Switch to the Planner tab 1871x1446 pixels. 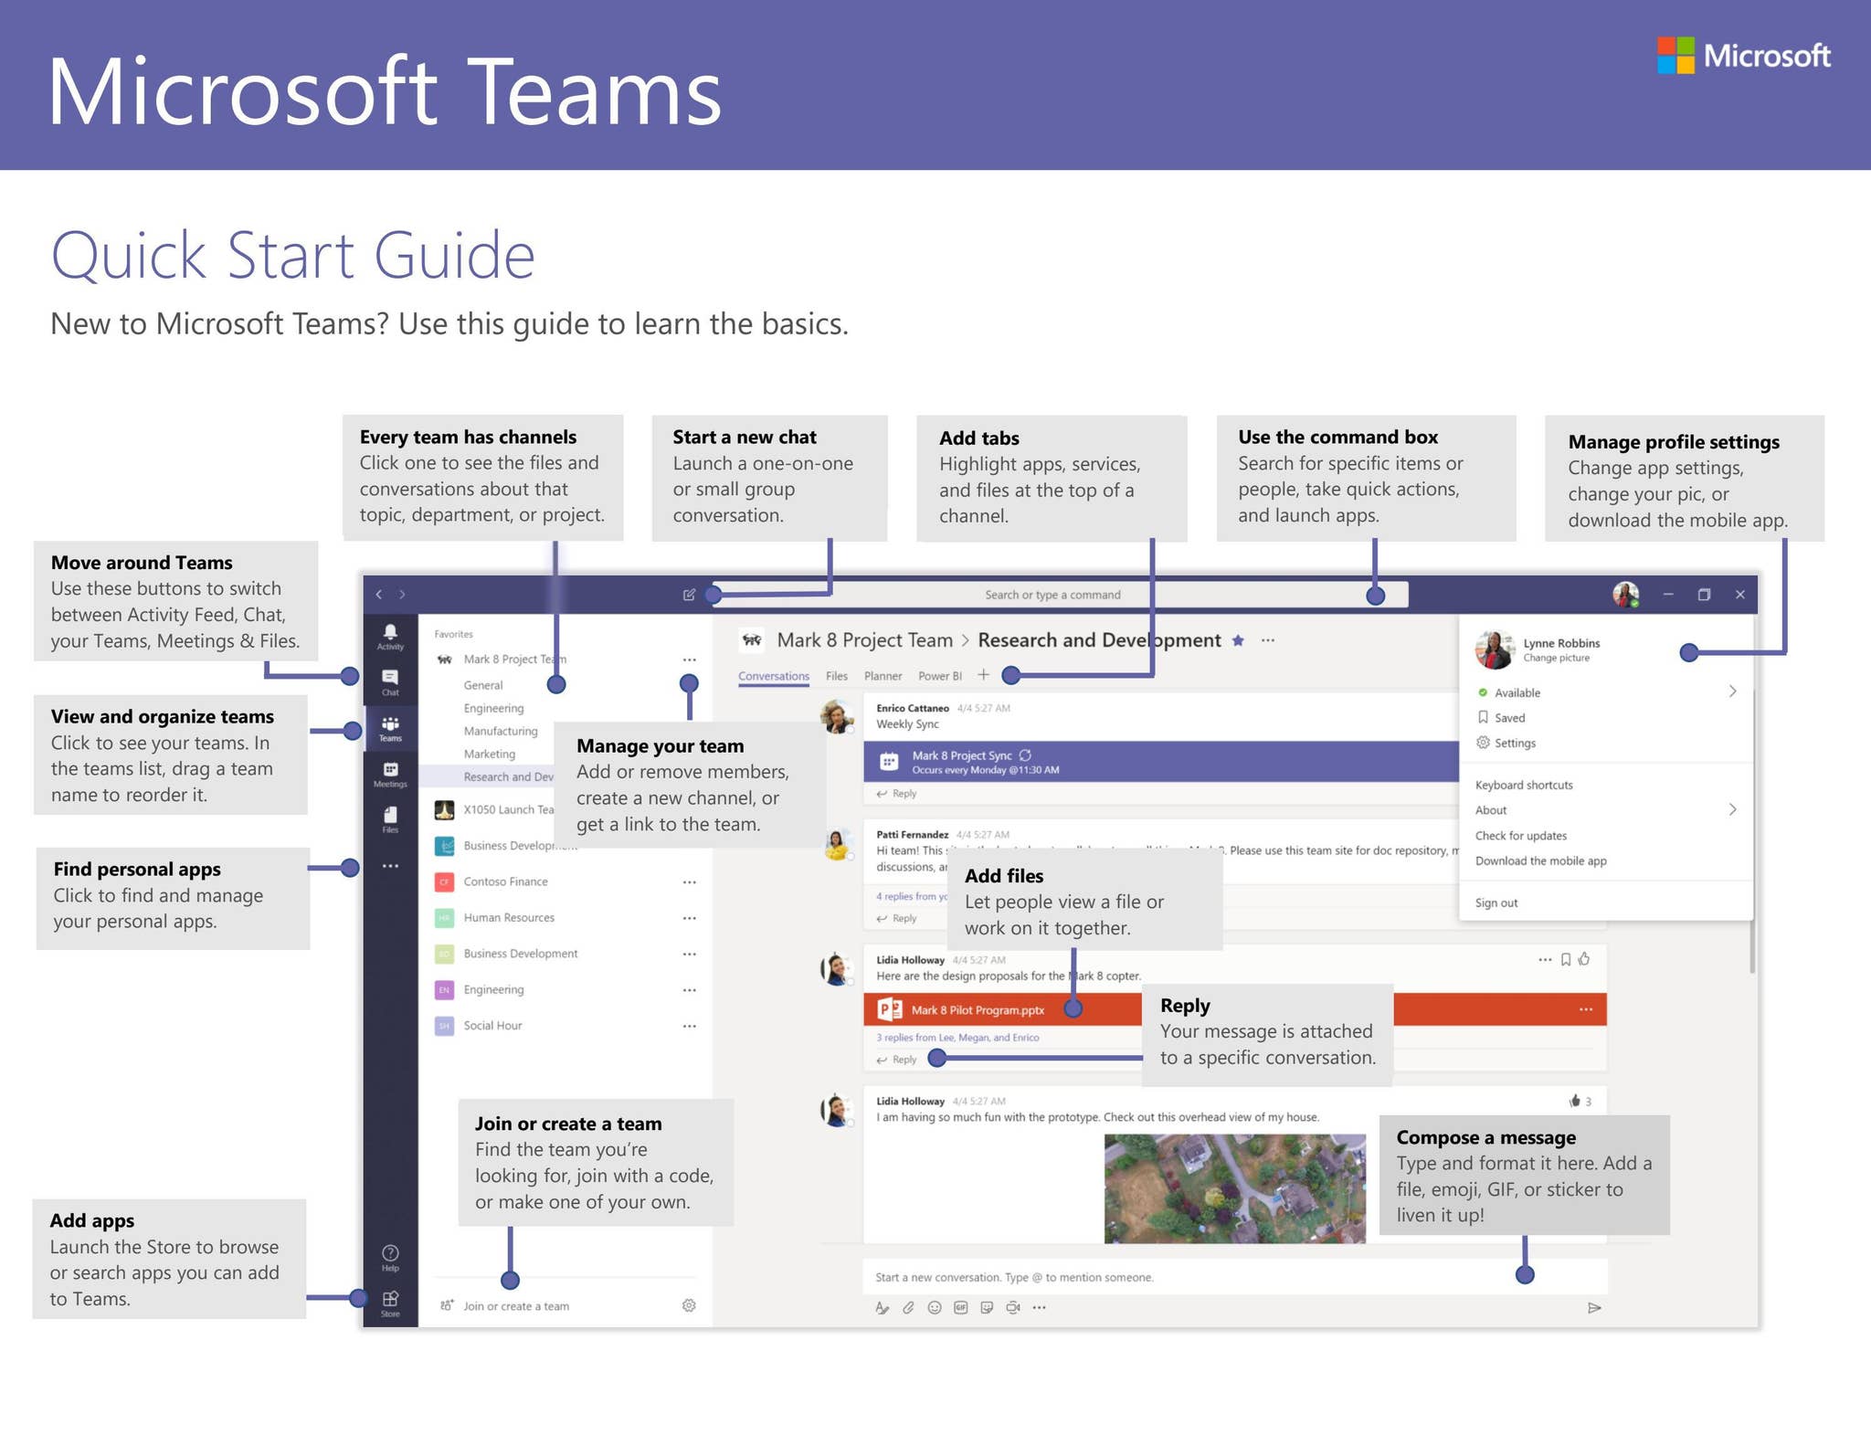pyautogui.click(x=883, y=676)
